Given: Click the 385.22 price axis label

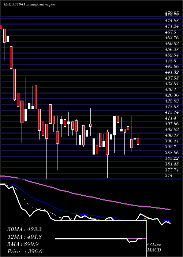Looking at the screenshot, I should [172, 158].
